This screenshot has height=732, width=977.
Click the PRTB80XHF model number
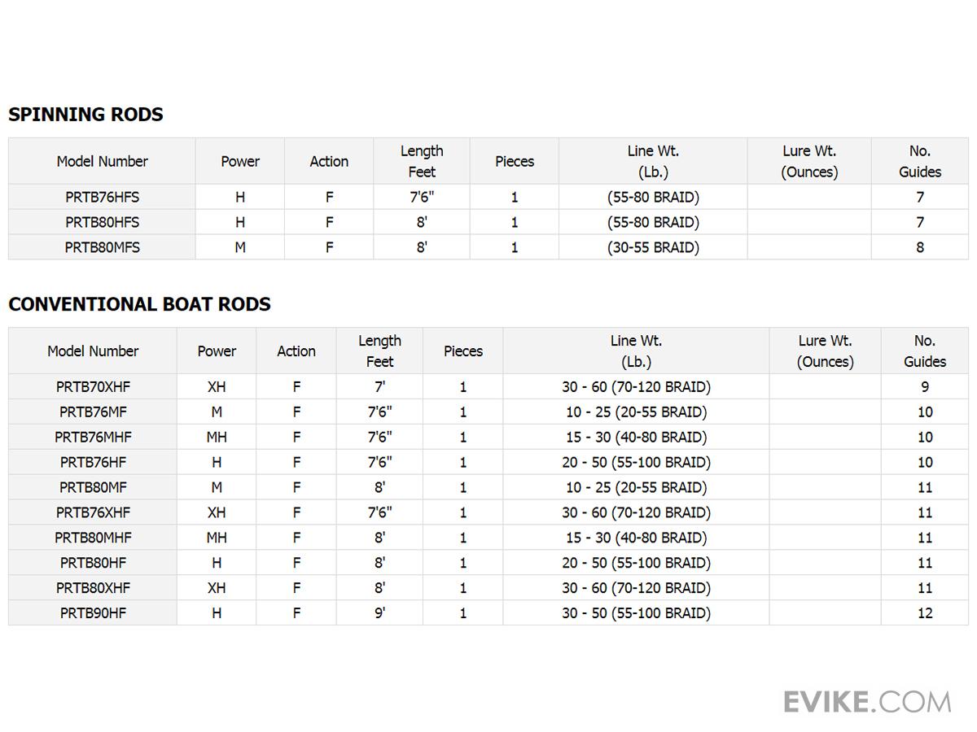(93, 588)
